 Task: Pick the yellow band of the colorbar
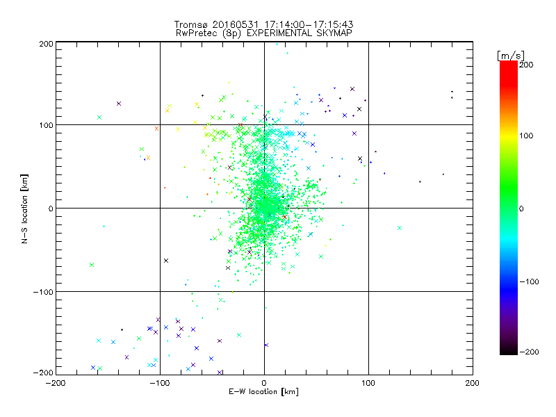[509, 136]
